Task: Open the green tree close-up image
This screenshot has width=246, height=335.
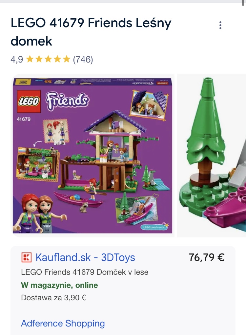Action: pos(212,155)
